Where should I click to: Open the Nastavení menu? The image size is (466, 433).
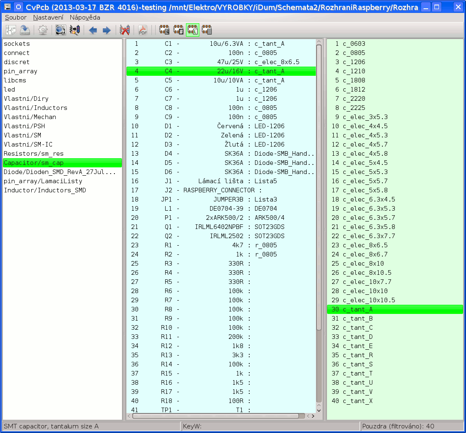coord(48,17)
